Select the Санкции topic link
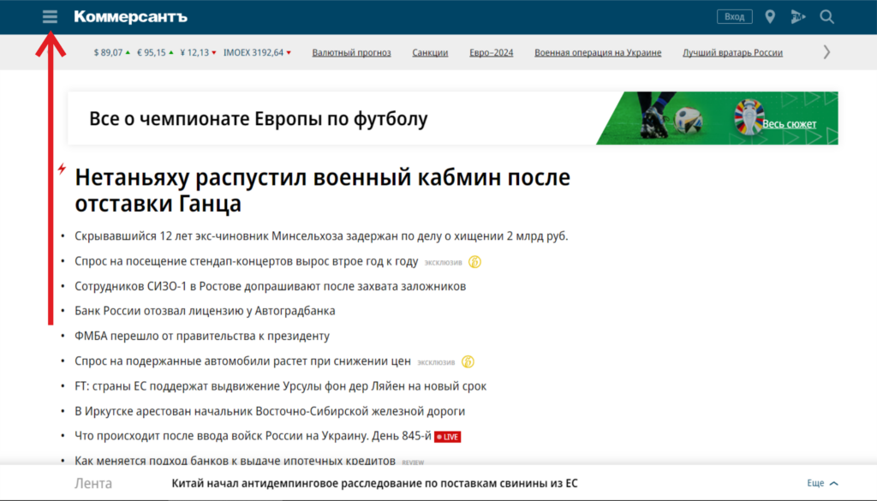The height and width of the screenshot is (501, 877). click(430, 52)
